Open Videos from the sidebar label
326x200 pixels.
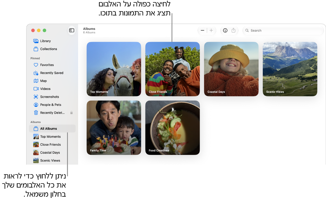pyautogui.click(x=45, y=89)
